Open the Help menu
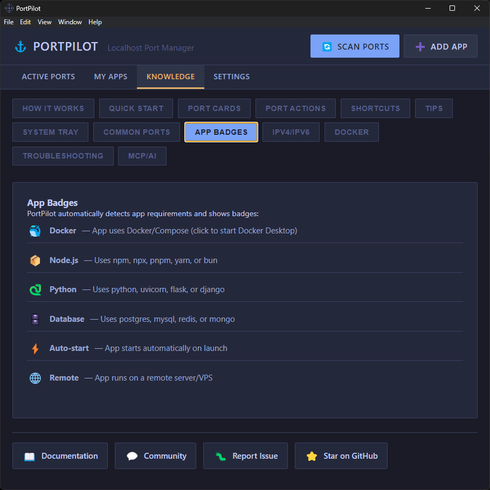Viewport: 490px width, 490px height. (95, 22)
